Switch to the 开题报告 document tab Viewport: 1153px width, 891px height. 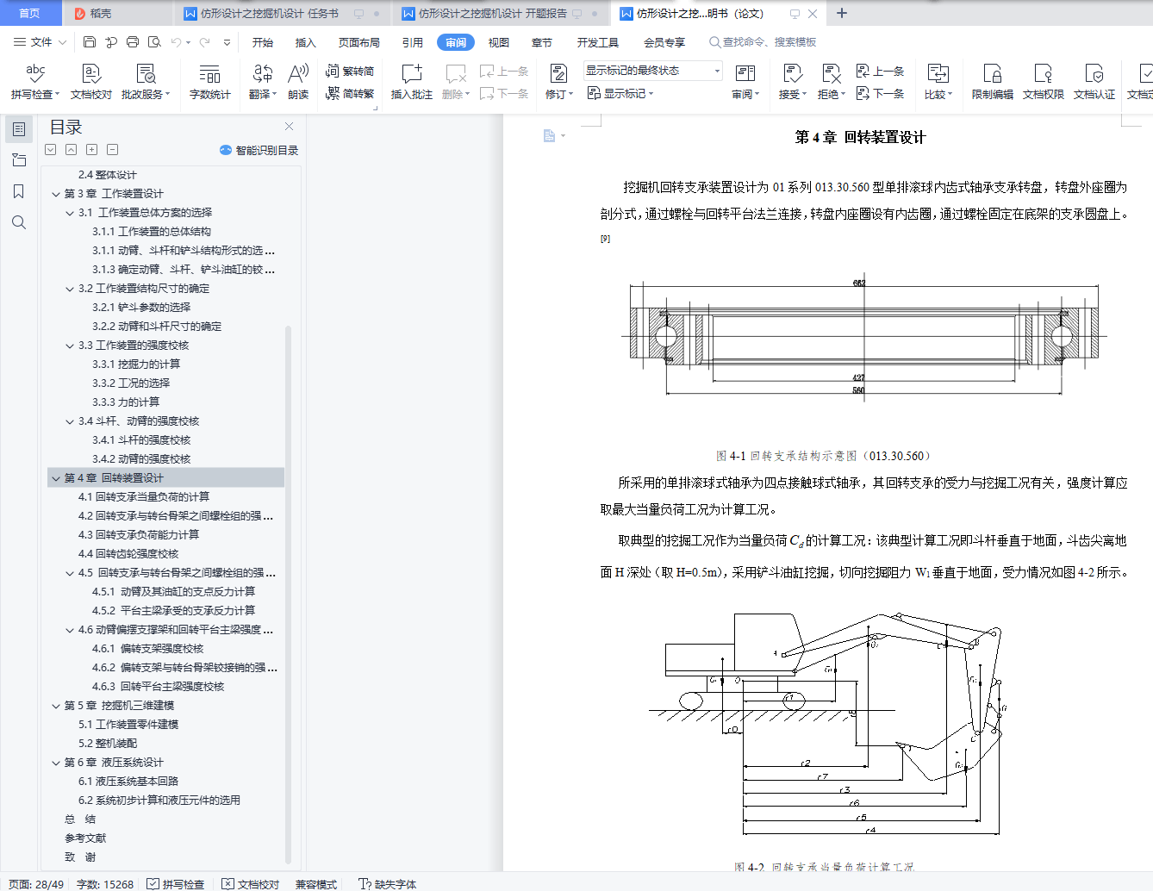(500, 13)
